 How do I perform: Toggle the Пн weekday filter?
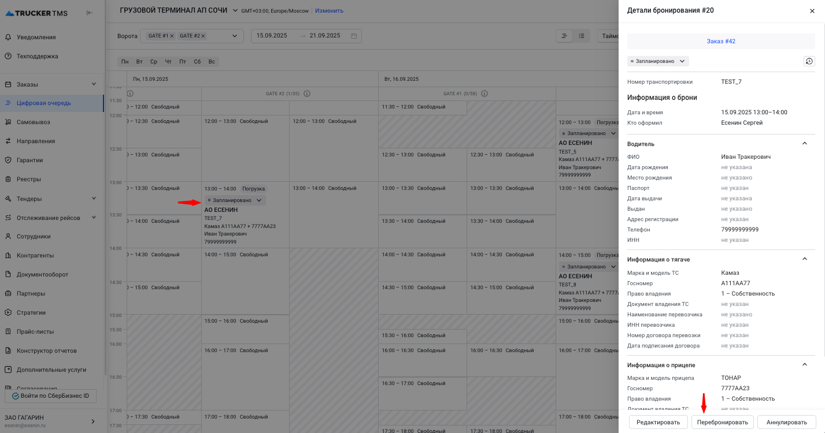click(125, 62)
